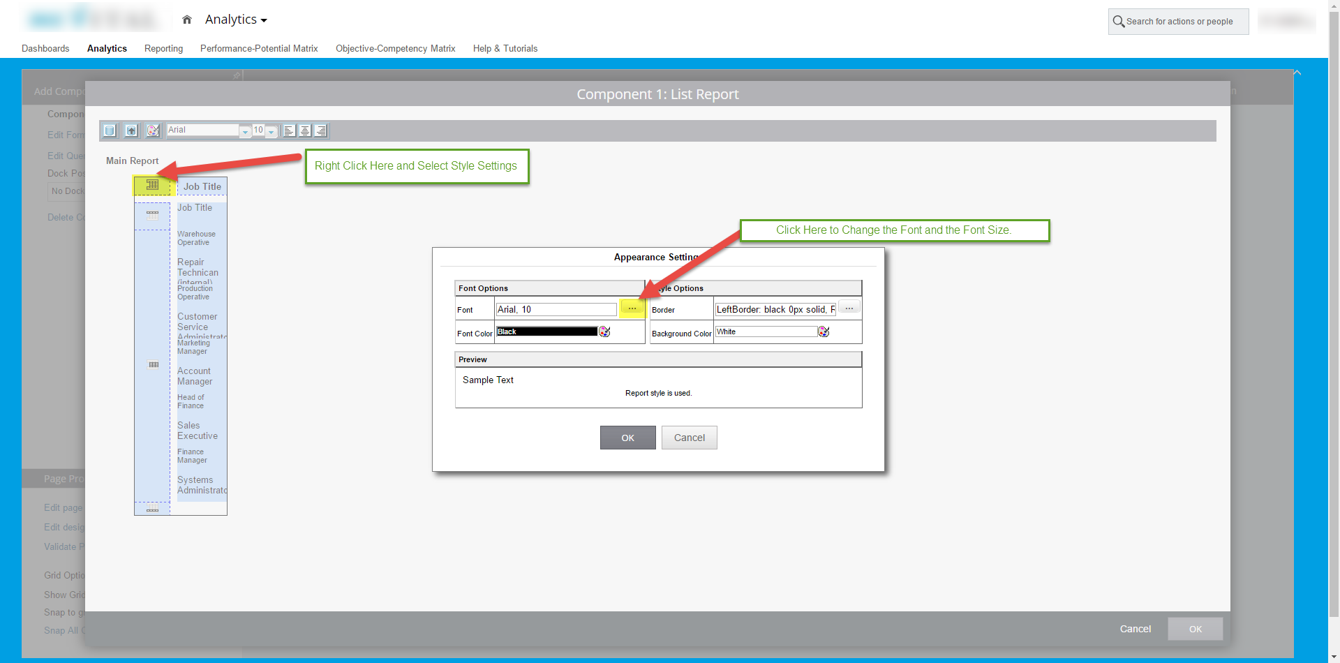The width and height of the screenshot is (1340, 663).
Task: Expand the Analytics module dropdown
Action: click(236, 20)
